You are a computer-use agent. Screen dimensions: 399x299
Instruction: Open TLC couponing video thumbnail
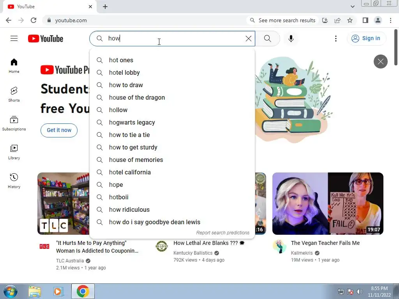pos(64,203)
